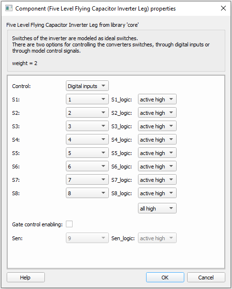Click the disabled Sen input dropdown
Image resolution: width=232 pixels, height=289 pixels.
(87, 238)
